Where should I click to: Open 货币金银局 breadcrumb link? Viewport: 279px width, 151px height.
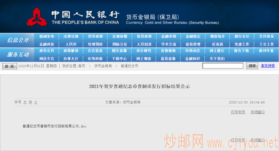(103, 66)
